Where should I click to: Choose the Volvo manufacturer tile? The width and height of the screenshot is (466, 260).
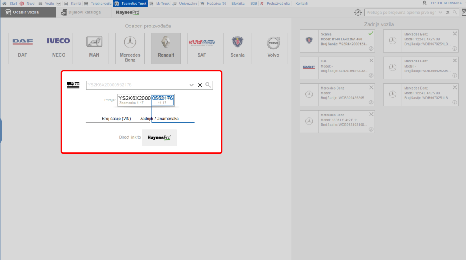click(274, 48)
